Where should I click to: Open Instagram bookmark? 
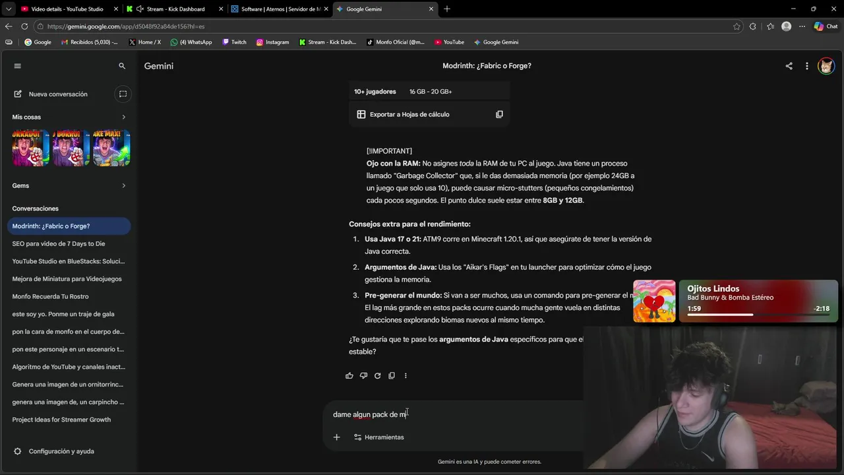[272, 42]
